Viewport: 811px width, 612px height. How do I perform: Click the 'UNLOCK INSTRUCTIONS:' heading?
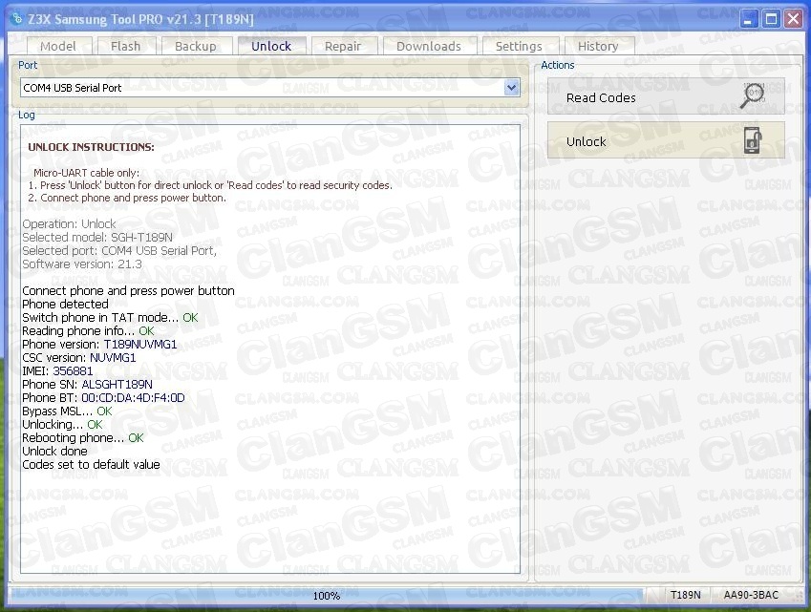[x=91, y=147]
